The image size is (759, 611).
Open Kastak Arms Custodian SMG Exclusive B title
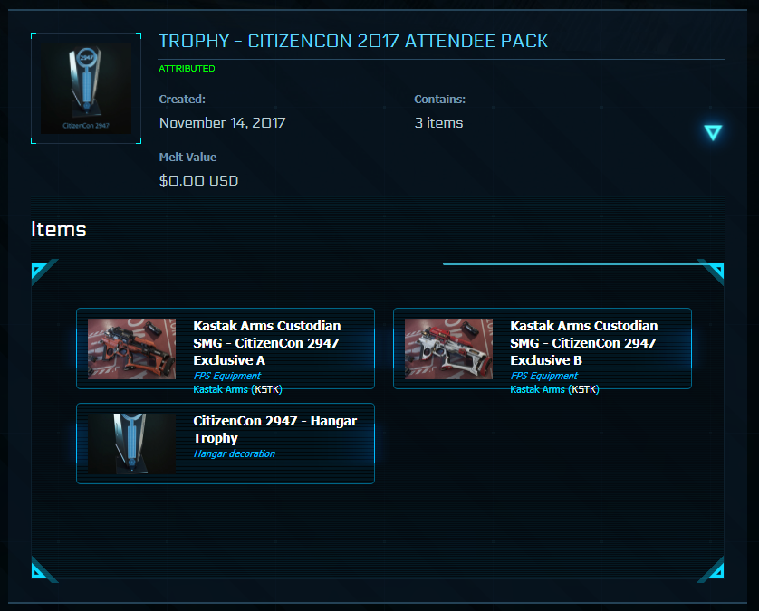tap(584, 343)
